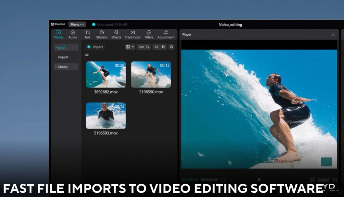Open the Transitions panel

coord(132,35)
